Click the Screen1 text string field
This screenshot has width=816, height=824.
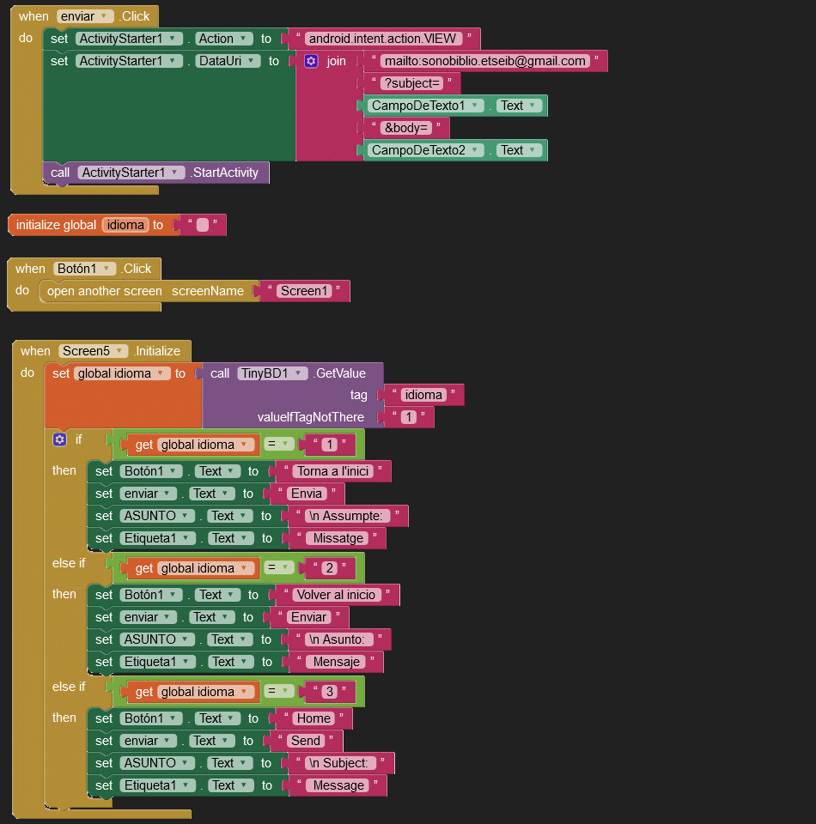coord(304,291)
